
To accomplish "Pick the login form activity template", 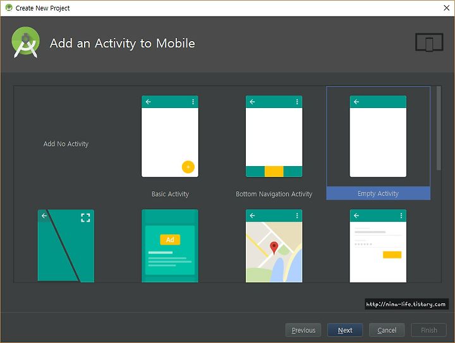I will pos(378,246).
